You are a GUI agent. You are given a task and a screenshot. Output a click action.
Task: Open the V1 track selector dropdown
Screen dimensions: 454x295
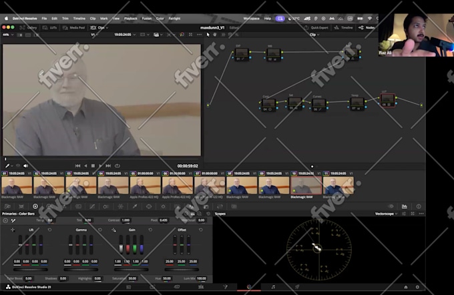pos(94,35)
